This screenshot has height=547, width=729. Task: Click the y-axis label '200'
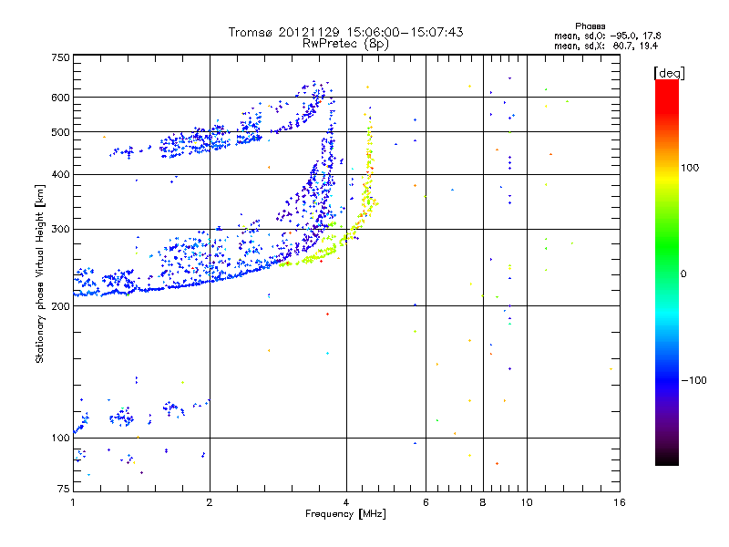pyautogui.click(x=60, y=306)
